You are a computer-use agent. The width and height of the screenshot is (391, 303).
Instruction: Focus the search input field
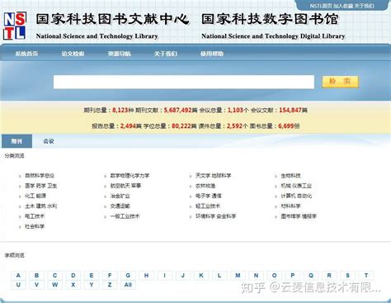click(x=184, y=82)
